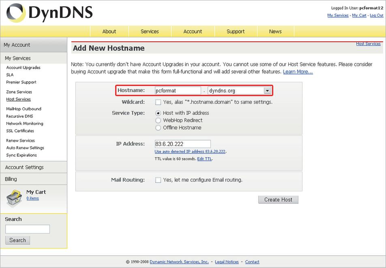
Task: Follow the Learn More link
Action: (298, 72)
